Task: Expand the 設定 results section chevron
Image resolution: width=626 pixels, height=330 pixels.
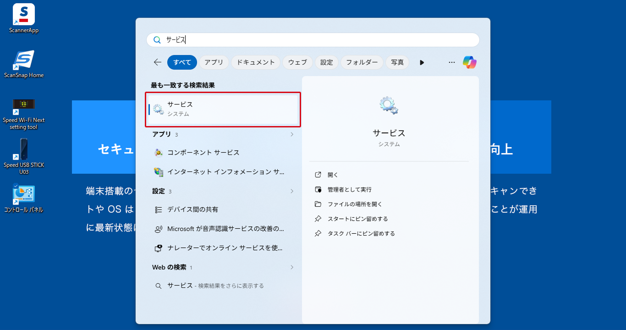Action: pyautogui.click(x=292, y=191)
